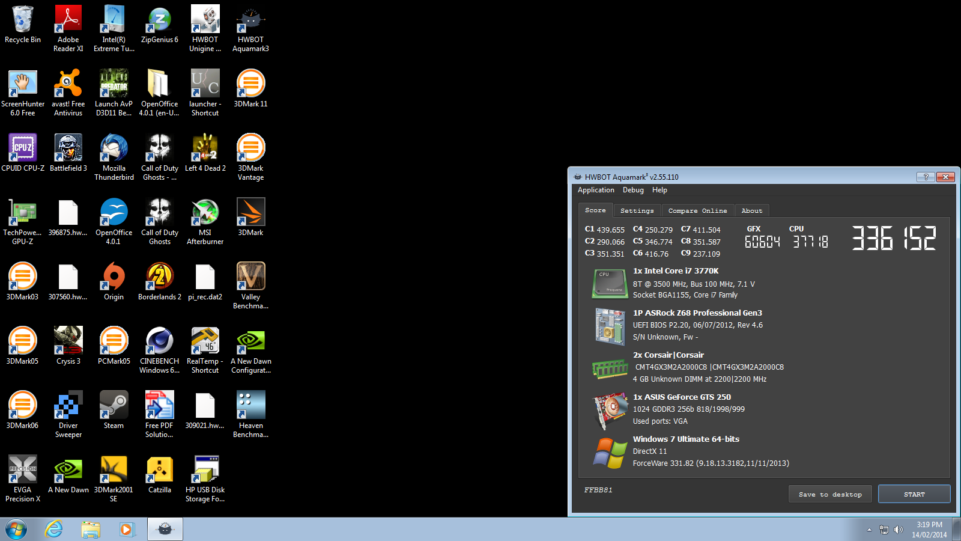Select the Valley Benchmark desktop icon
This screenshot has width=961, height=541.
point(250,286)
